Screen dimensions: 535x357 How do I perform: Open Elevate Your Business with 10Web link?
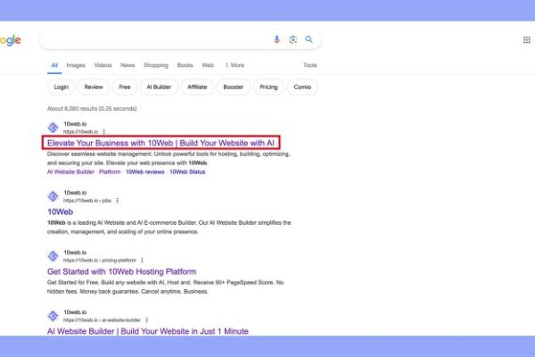pos(162,143)
